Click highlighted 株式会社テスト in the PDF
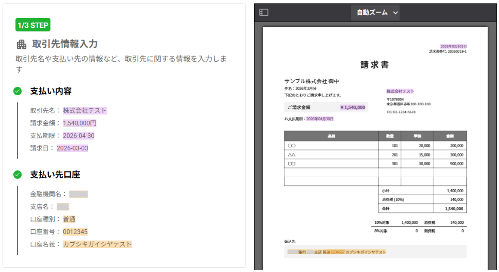Viewport: 499px width, 272px height. 400,91
